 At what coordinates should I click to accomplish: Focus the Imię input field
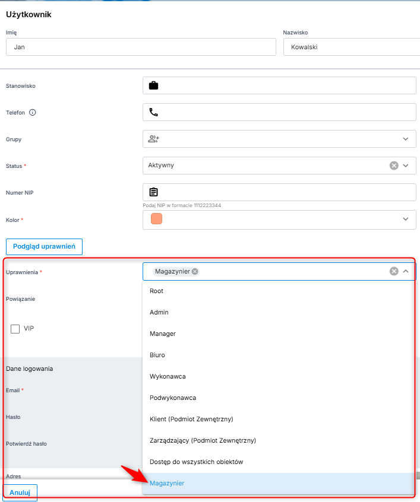click(x=141, y=47)
